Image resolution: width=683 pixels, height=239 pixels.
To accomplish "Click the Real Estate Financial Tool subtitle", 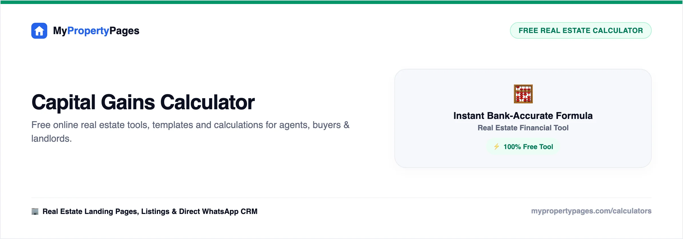I will [x=523, y=128].
